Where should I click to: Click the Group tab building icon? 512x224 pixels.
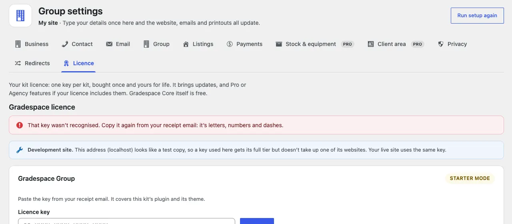(146, 44)
